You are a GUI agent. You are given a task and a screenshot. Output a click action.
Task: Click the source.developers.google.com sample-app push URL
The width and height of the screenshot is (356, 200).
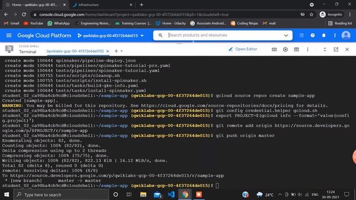pyautogui.click(x=117, y=176)
